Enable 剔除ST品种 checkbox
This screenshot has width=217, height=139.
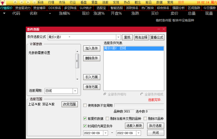[145, 119]
